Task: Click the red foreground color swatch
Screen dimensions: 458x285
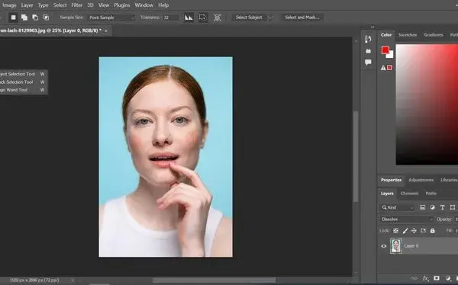Action: pos(385,50)
